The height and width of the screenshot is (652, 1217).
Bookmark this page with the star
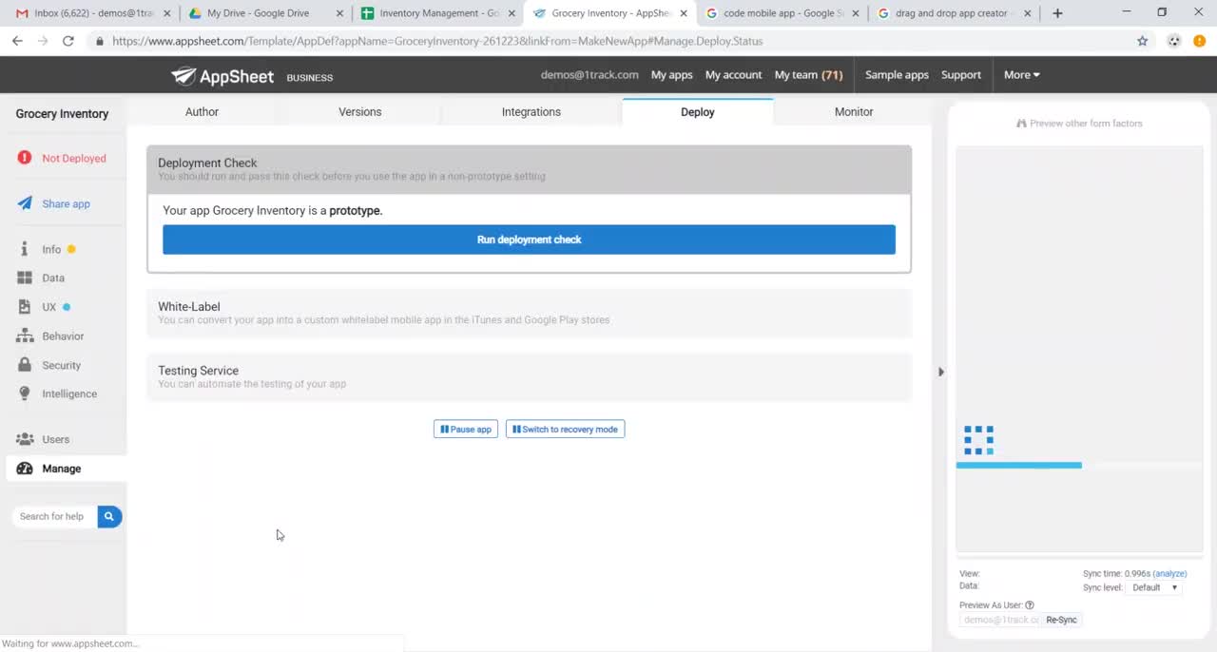1143,41
